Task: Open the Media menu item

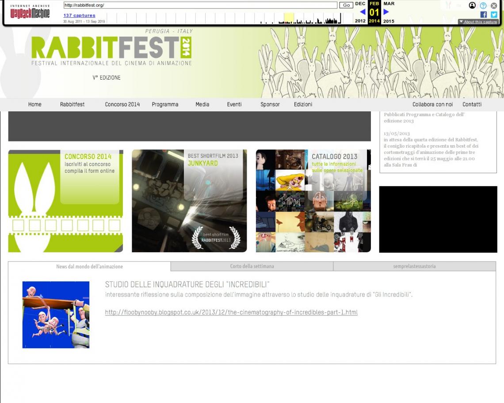Action: tap(202, 104)
